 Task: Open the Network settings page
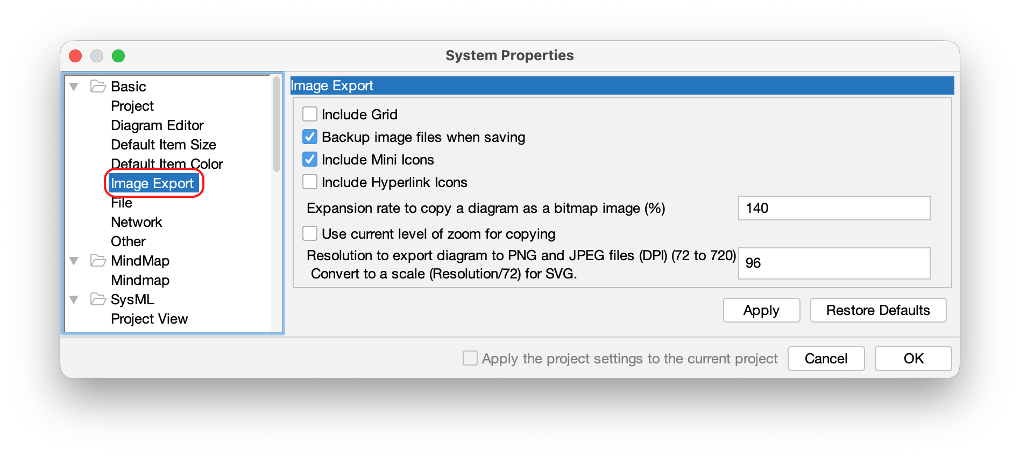(x=136, y=221)
